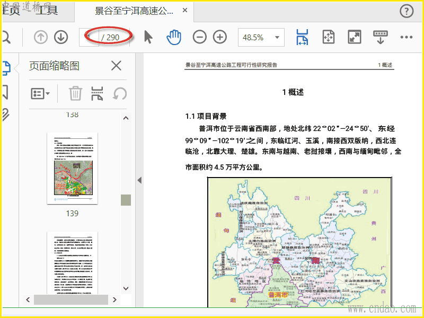Click the rotate pages counterclockwise icon
The image size is (424, 318).
pos(120,94)
